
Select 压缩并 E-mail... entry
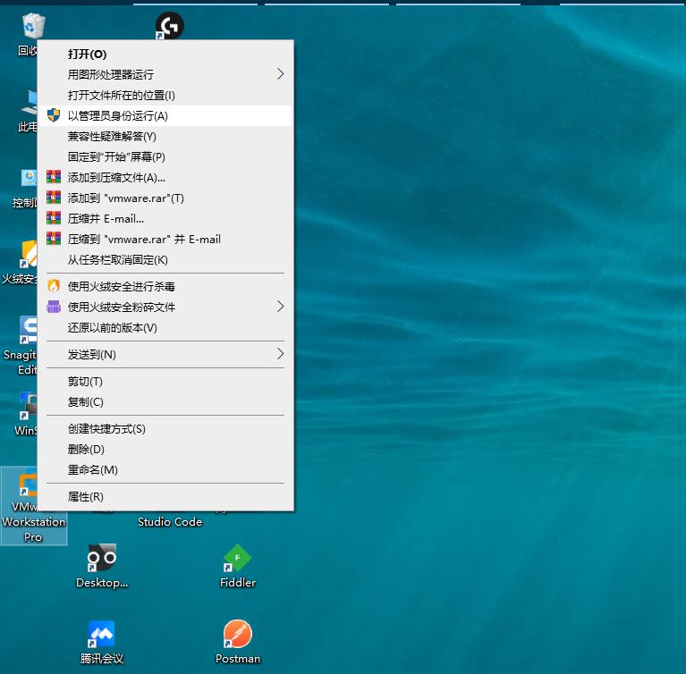coord(165,218)
